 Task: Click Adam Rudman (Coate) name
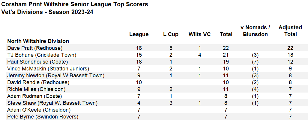coord(34,96)
